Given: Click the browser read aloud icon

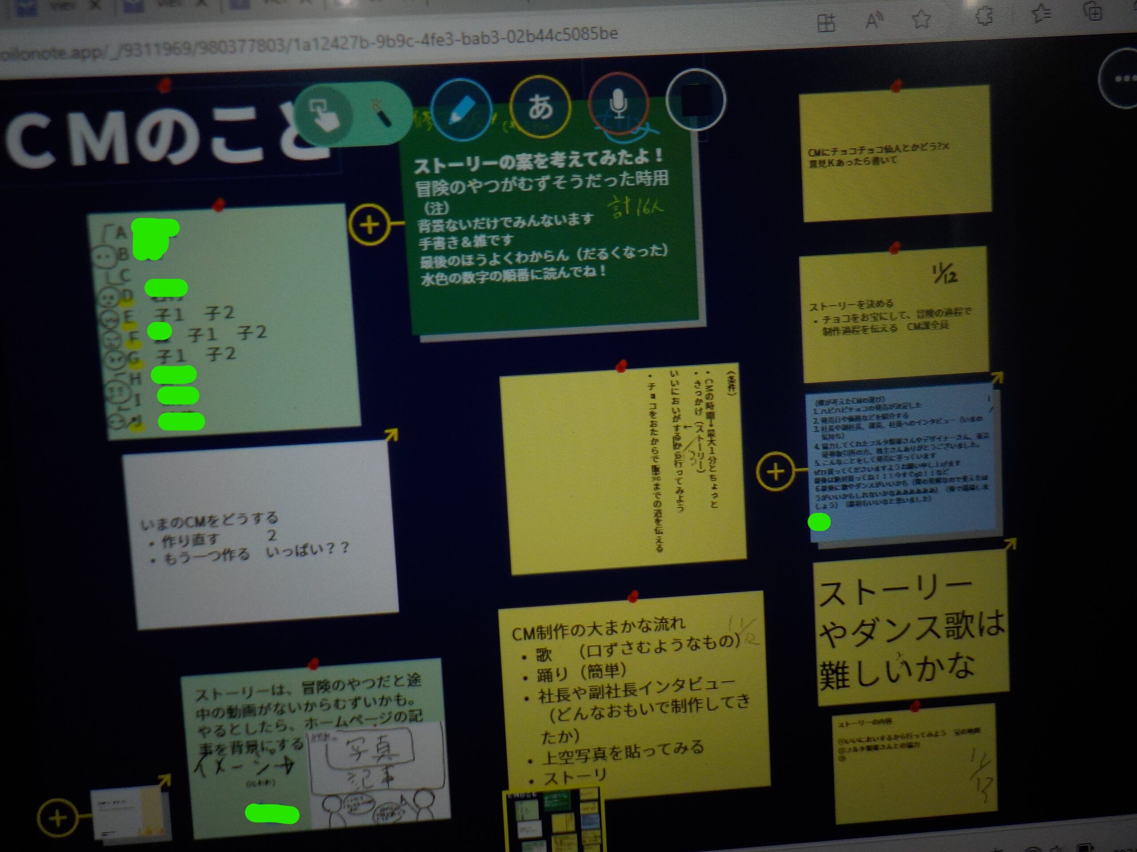Looking at the screenshot, I should 874,21.
